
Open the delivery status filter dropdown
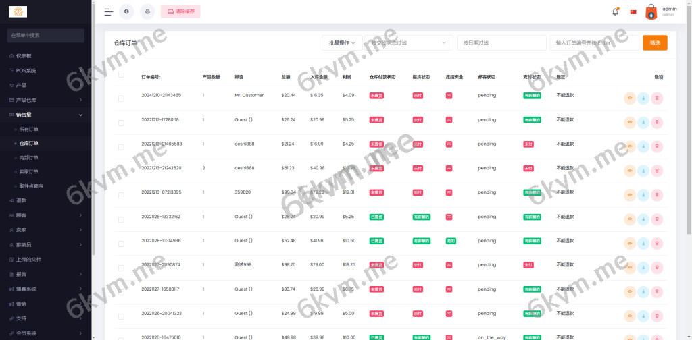(410, 42)
